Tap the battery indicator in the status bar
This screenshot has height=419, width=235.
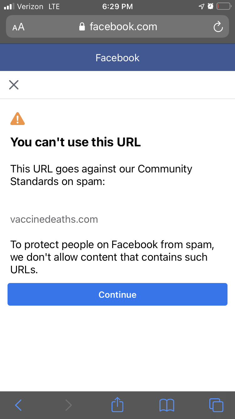pos(224,6)
